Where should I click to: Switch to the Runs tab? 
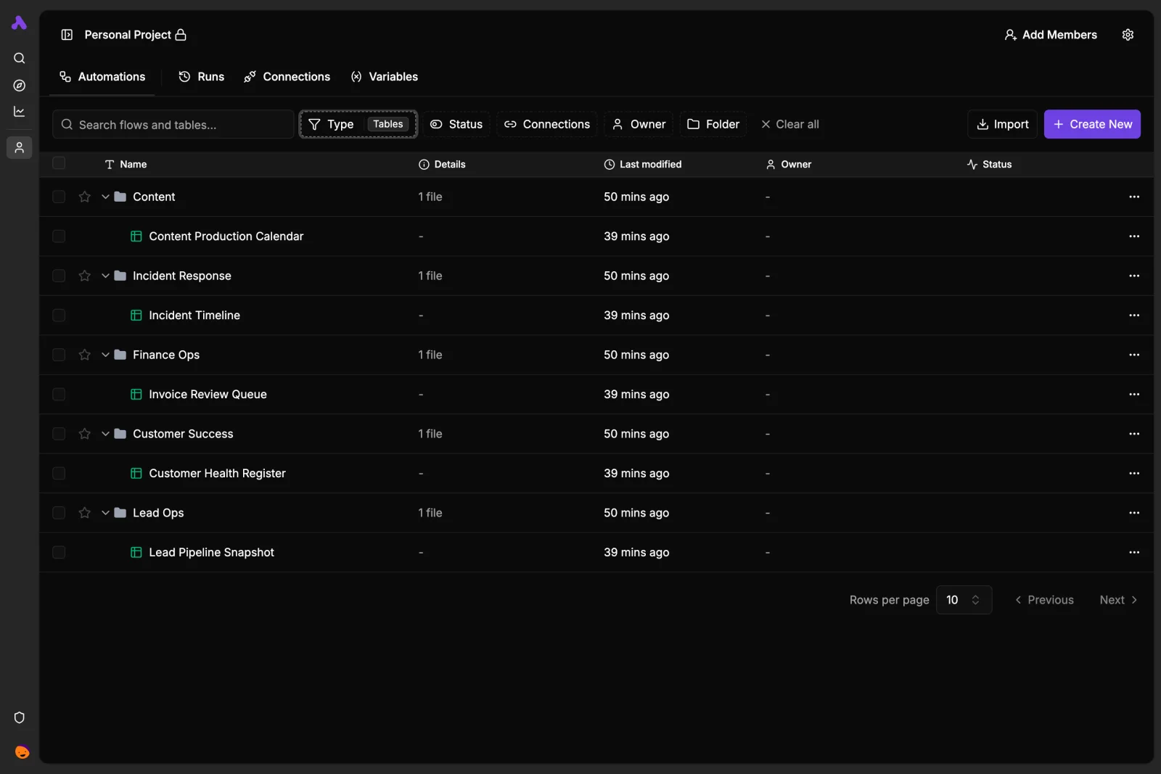(x=202, y=77)
